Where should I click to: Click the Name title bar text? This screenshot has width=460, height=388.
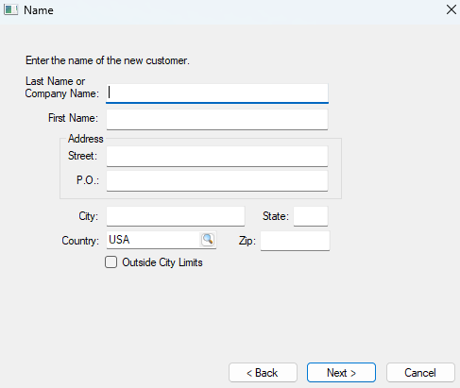[x=39, y=10]
